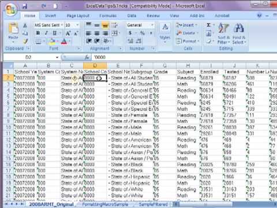Activate the Format Painter brush
The height and width of the screenshot is (208, 277).
tap(25, 41)
